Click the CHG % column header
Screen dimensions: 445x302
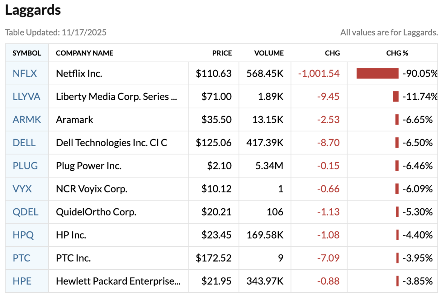397,53
